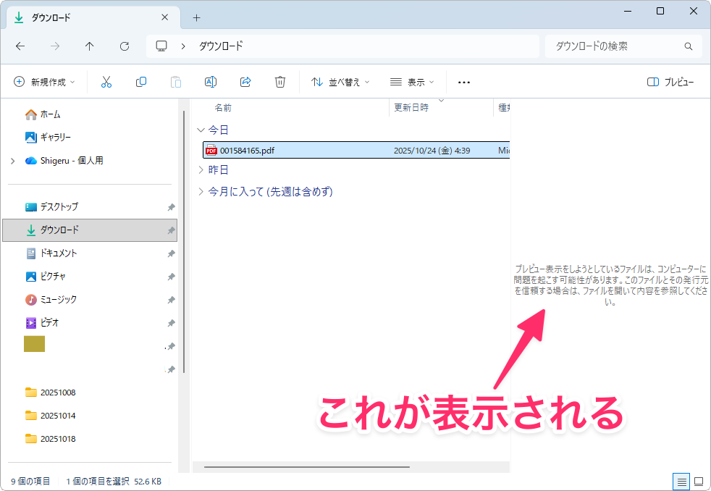Click the Rename icon in toolbar
The width and height of the screenshot is (711, 491).
(x=211, y=83)
